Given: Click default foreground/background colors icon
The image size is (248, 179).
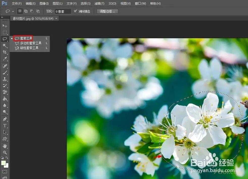Looking at the screenshot, I should 2,158.
